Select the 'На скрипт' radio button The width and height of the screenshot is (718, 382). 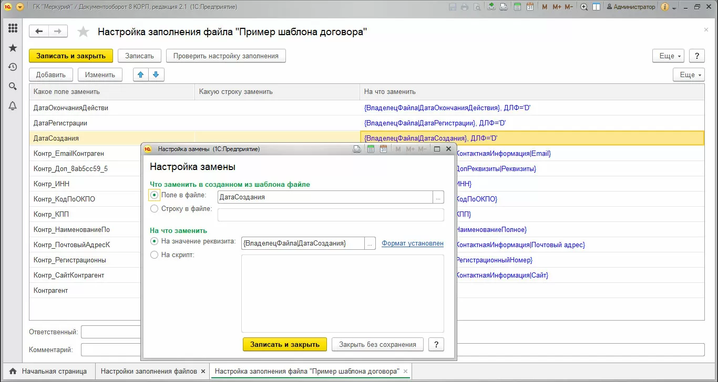(154, 255)
